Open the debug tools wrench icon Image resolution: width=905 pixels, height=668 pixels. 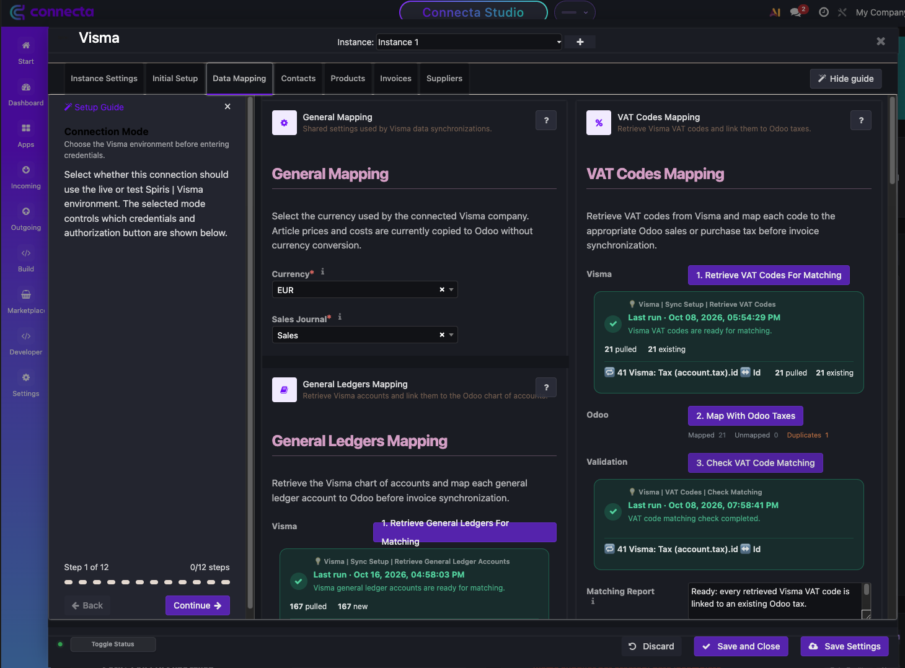(x=842, y=12)
